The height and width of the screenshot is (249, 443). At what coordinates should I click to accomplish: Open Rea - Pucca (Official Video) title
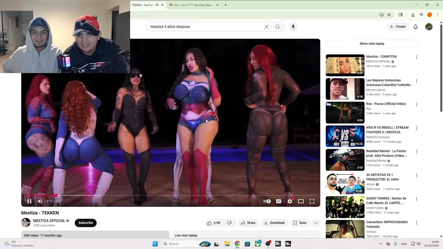(x=386, y=104)
